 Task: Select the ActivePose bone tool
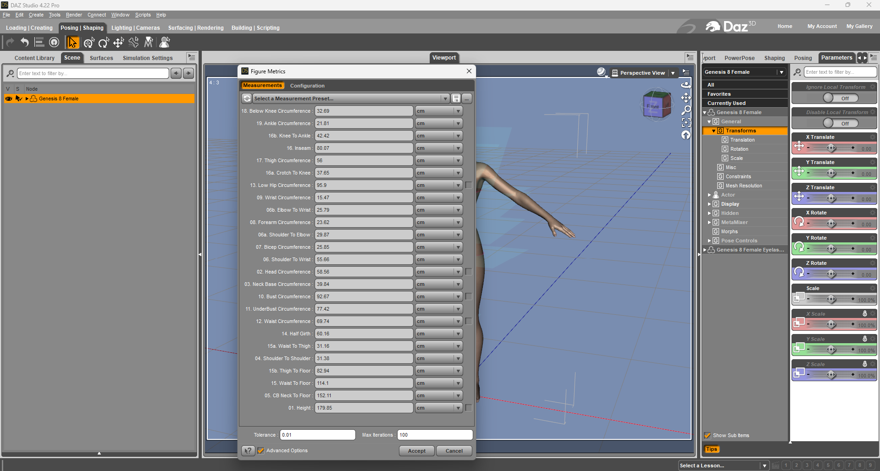point(134,43)
